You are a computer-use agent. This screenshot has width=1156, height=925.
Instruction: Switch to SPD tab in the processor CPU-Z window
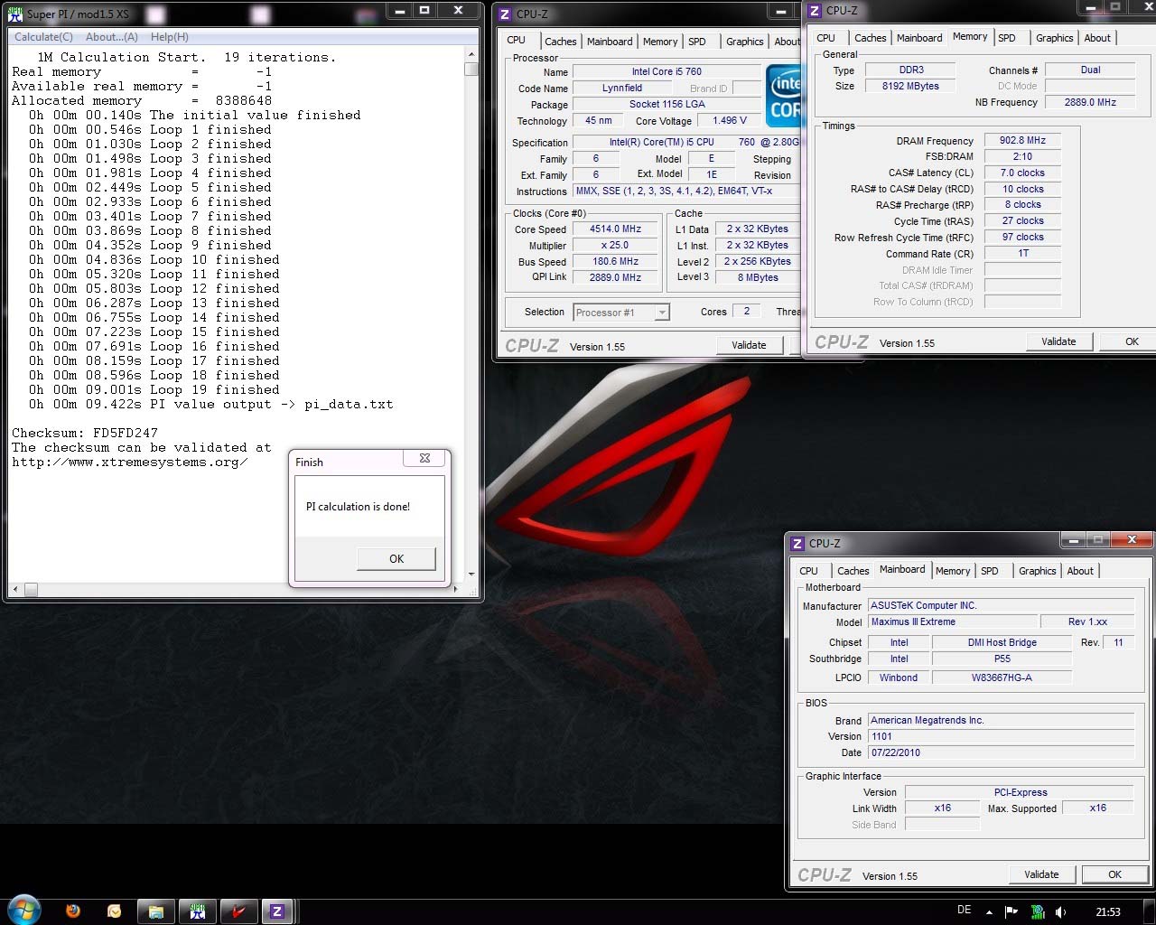tap(697, 42)
